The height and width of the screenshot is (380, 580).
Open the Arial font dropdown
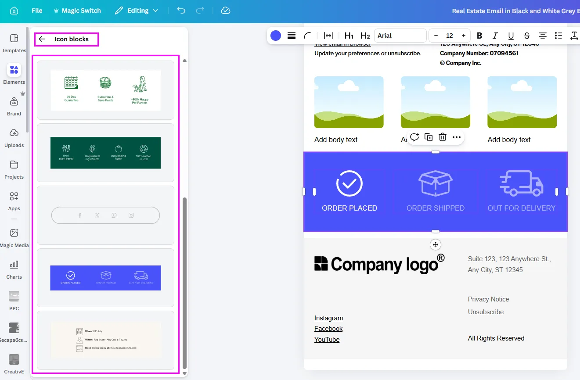point(400,36)
